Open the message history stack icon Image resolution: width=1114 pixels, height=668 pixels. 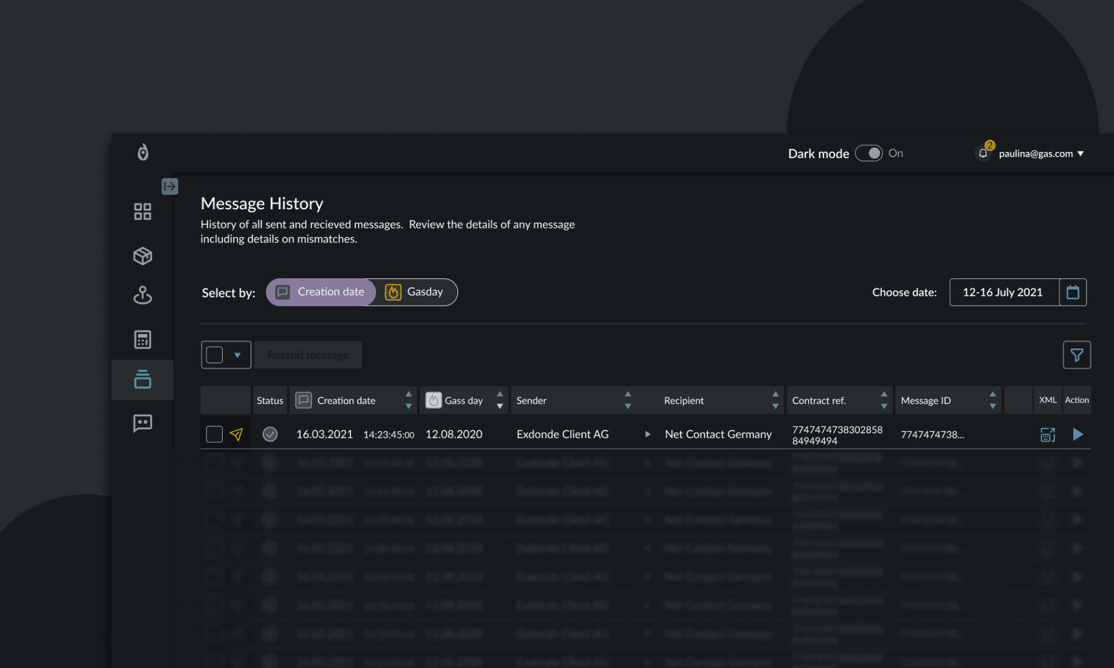click(x=142, y=379)
